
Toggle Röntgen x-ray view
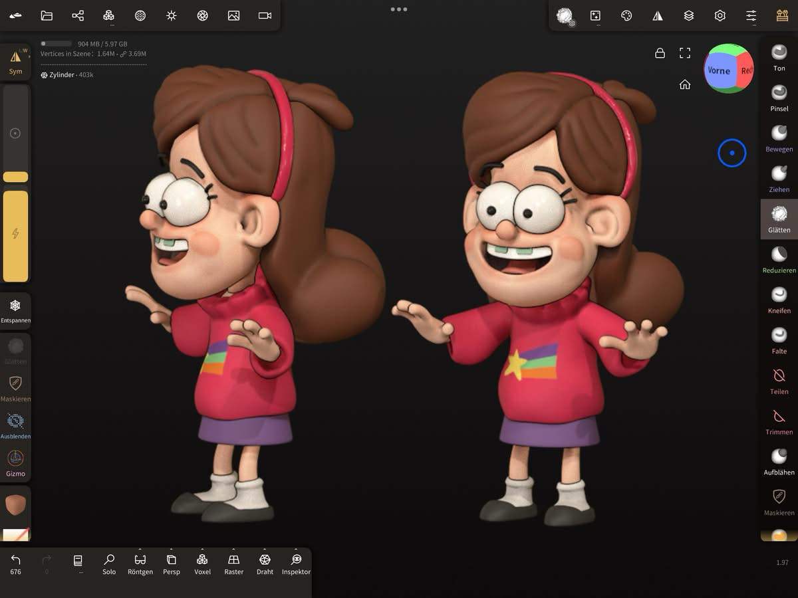(140, 564)
